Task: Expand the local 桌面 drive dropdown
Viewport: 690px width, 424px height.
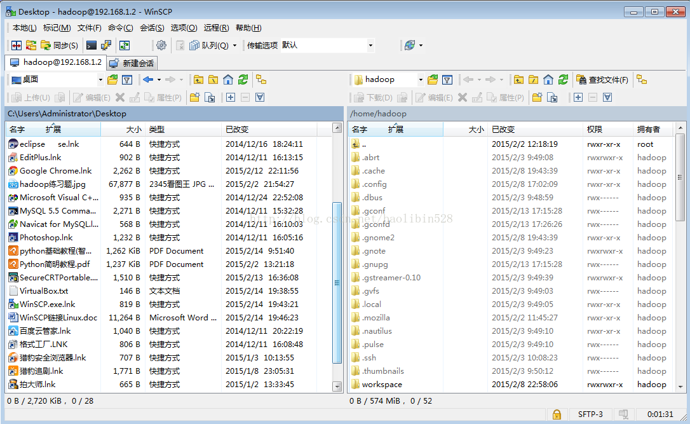Action: [x=100, y=79]
